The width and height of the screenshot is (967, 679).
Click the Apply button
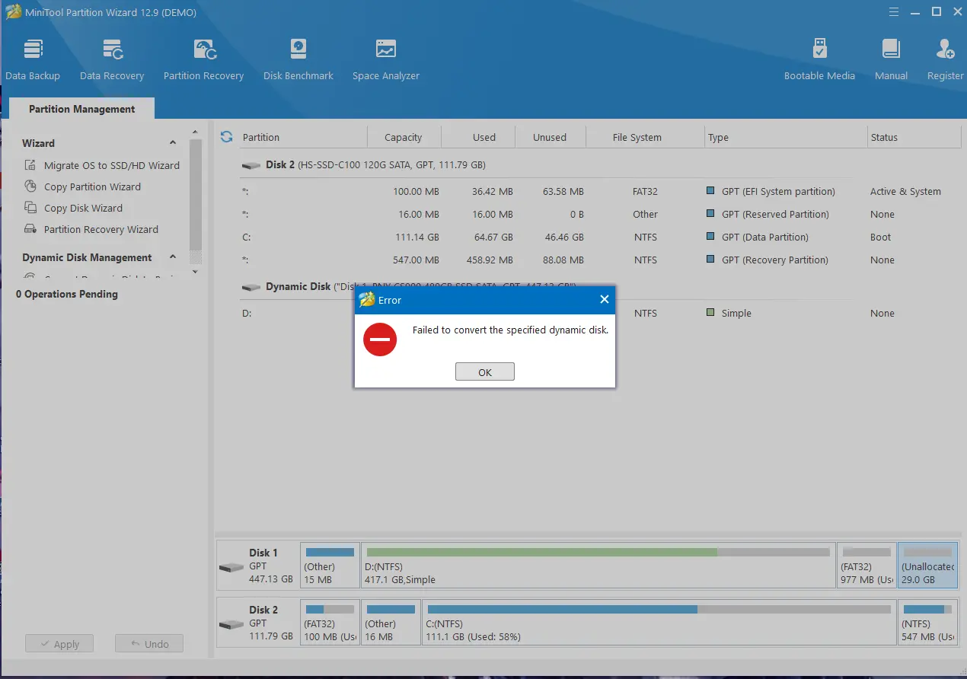(59, 644)
